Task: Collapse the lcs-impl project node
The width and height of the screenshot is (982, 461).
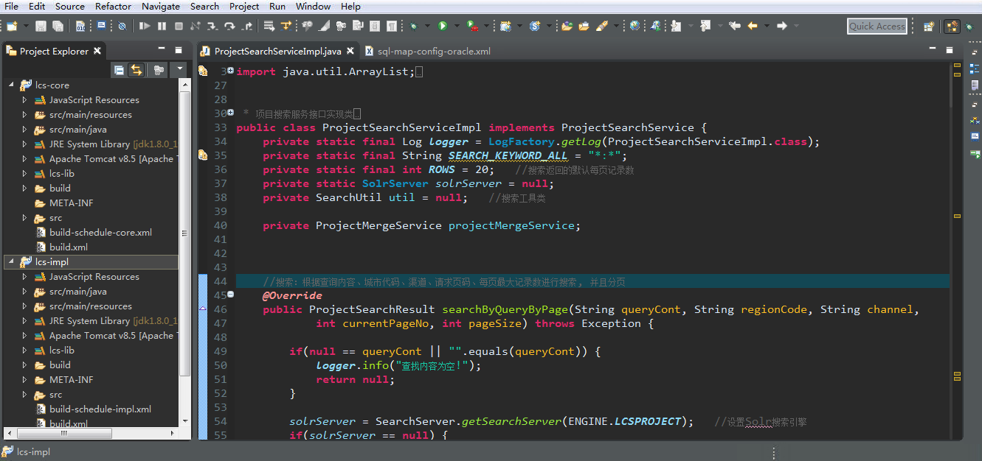Action: (10, 262)
